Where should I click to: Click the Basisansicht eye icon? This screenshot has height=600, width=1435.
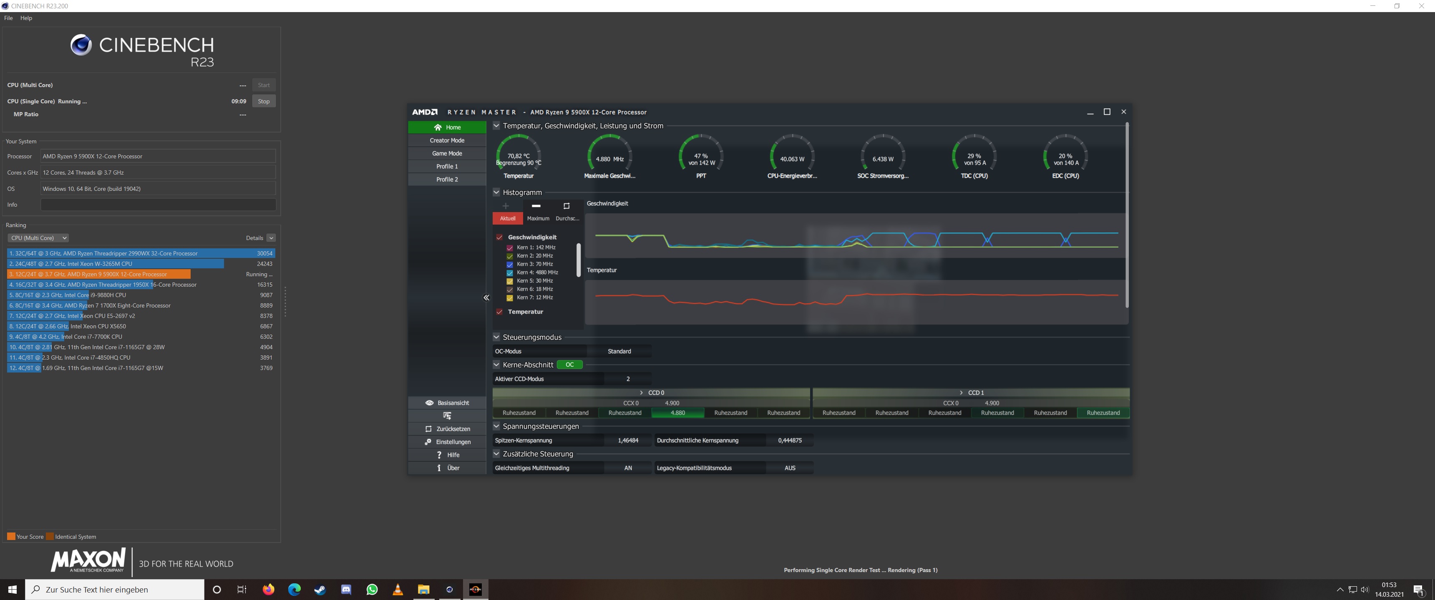[x=430, y=402]
